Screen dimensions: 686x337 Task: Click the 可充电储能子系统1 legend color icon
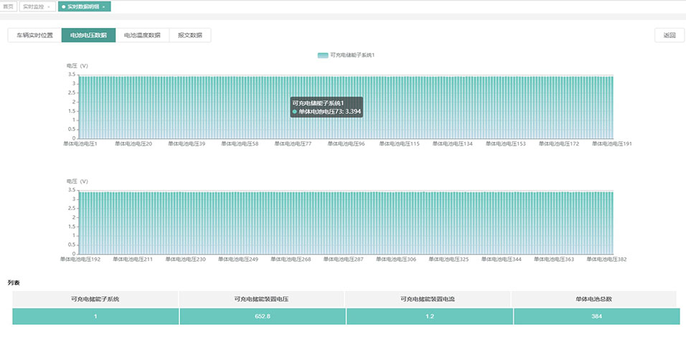[322, 55]
